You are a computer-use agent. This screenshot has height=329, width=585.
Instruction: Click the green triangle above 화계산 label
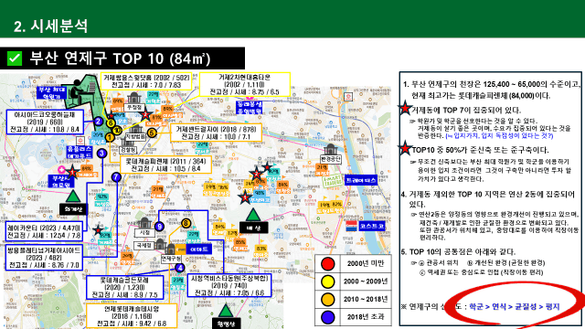pyautogui.click(x=73, y=196)
